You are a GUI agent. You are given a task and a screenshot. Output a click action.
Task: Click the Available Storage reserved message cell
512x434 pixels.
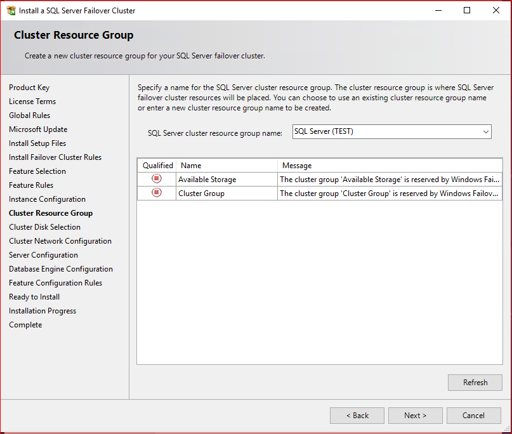pyautogui.click(x=390, y=180)
